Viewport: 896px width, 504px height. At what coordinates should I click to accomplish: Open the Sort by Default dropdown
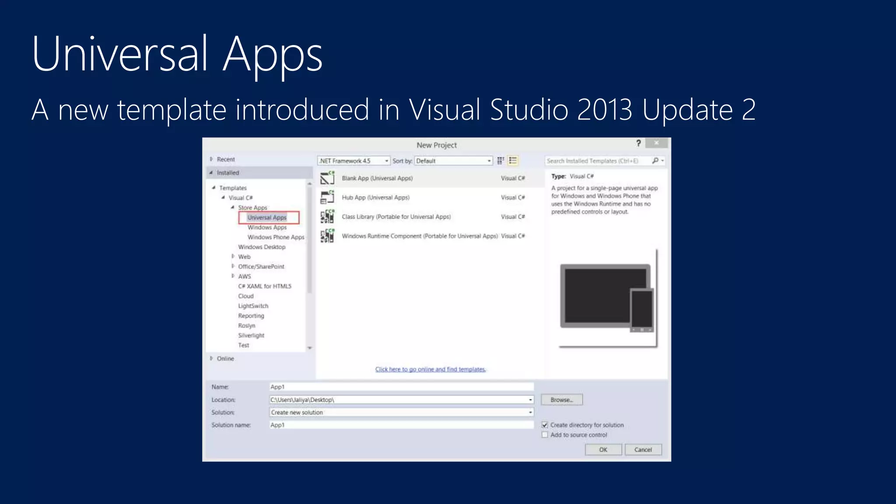[x=489, y=161]
